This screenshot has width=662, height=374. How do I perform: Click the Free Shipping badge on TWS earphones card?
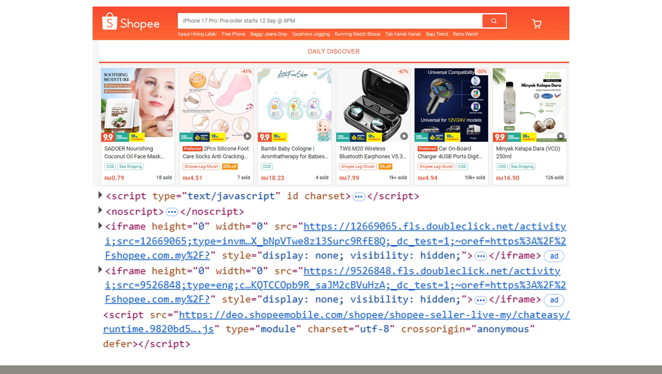pyautogui.click(x=343, y=137)
